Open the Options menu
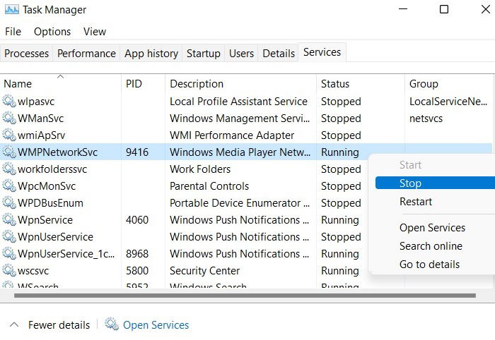 click(x=52, y=32)
